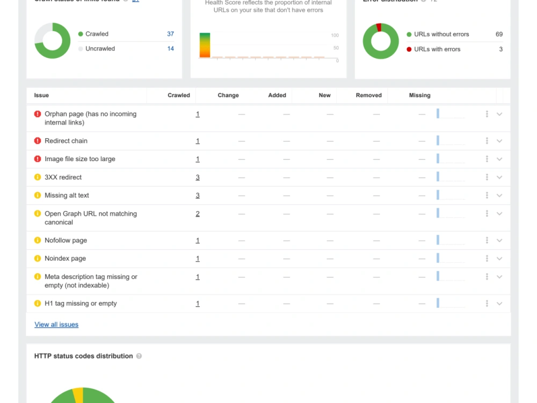Open the crawled count for Noindex page
Image resolution: width=537 pixels, height=403 pixels.
tap(198, 258)
